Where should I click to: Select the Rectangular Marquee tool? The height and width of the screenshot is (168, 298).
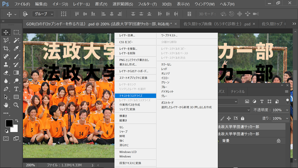(16, 32)
